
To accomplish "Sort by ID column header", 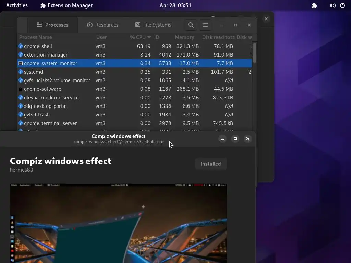I will pos(157,37).
